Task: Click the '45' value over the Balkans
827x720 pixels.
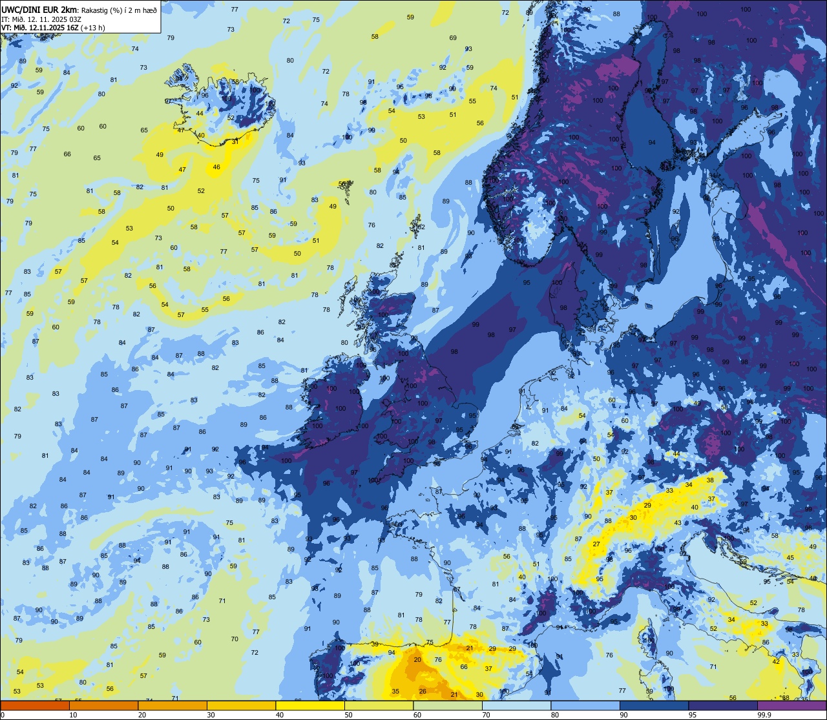Action: coord(790,558)
